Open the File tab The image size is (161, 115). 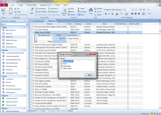click(4, 5)
